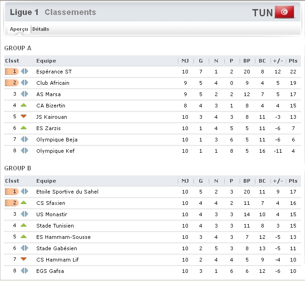Click the Tunisia flag icon

click(x=285, y=12)
